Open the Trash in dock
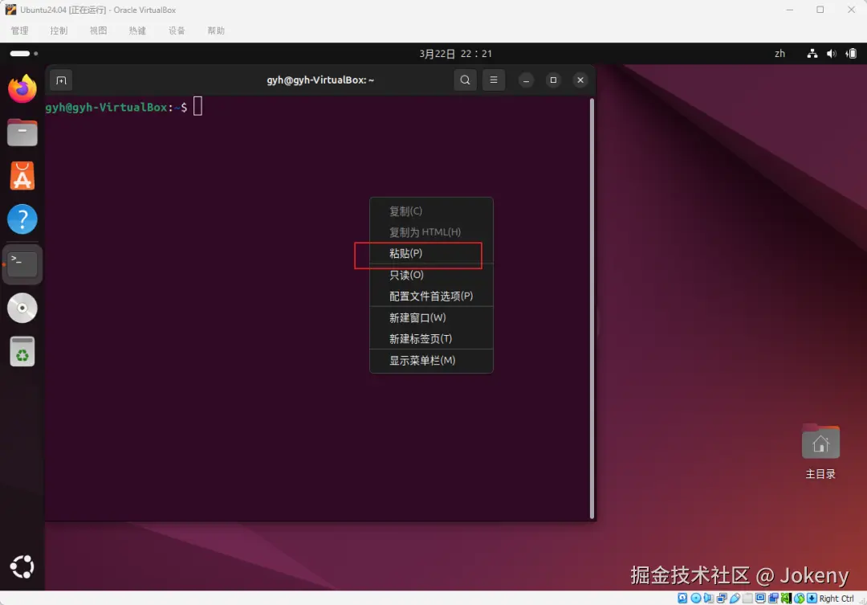Image resolution: width=867 pixels, height=605 pixels. pos(22,351)
